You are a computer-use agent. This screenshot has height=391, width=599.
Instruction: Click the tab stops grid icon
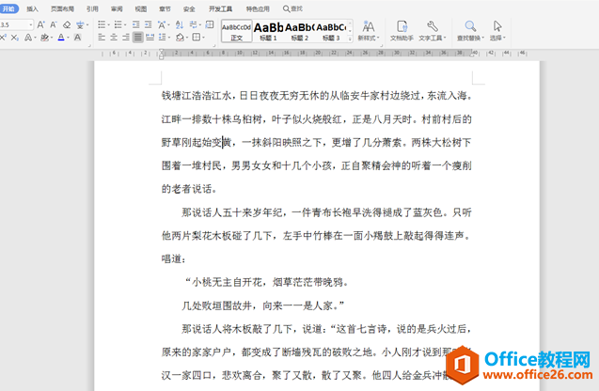(210, 25)
